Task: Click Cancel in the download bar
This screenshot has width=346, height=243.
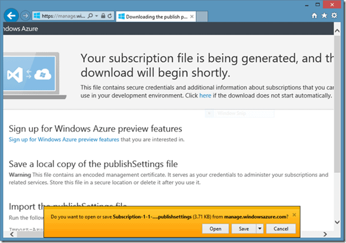Action: [x=281, y=229]
